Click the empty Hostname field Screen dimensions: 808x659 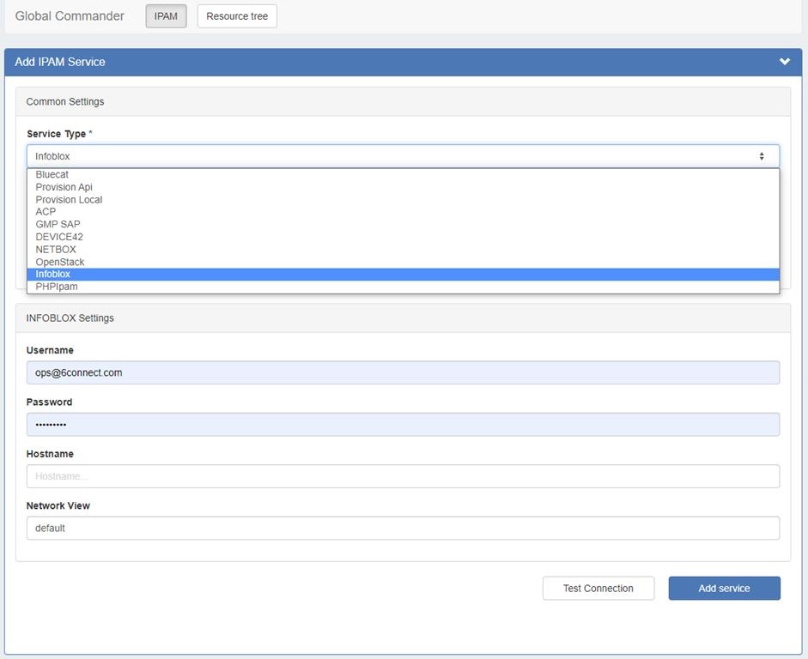403,476
